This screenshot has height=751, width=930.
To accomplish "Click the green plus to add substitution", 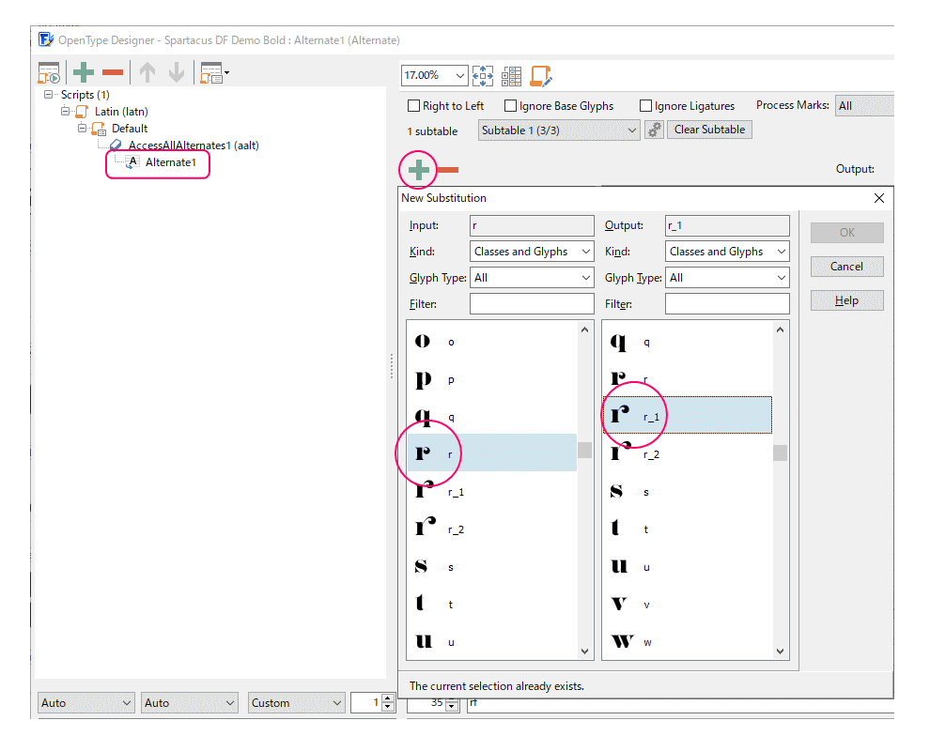I will click(x=419, y=170).
